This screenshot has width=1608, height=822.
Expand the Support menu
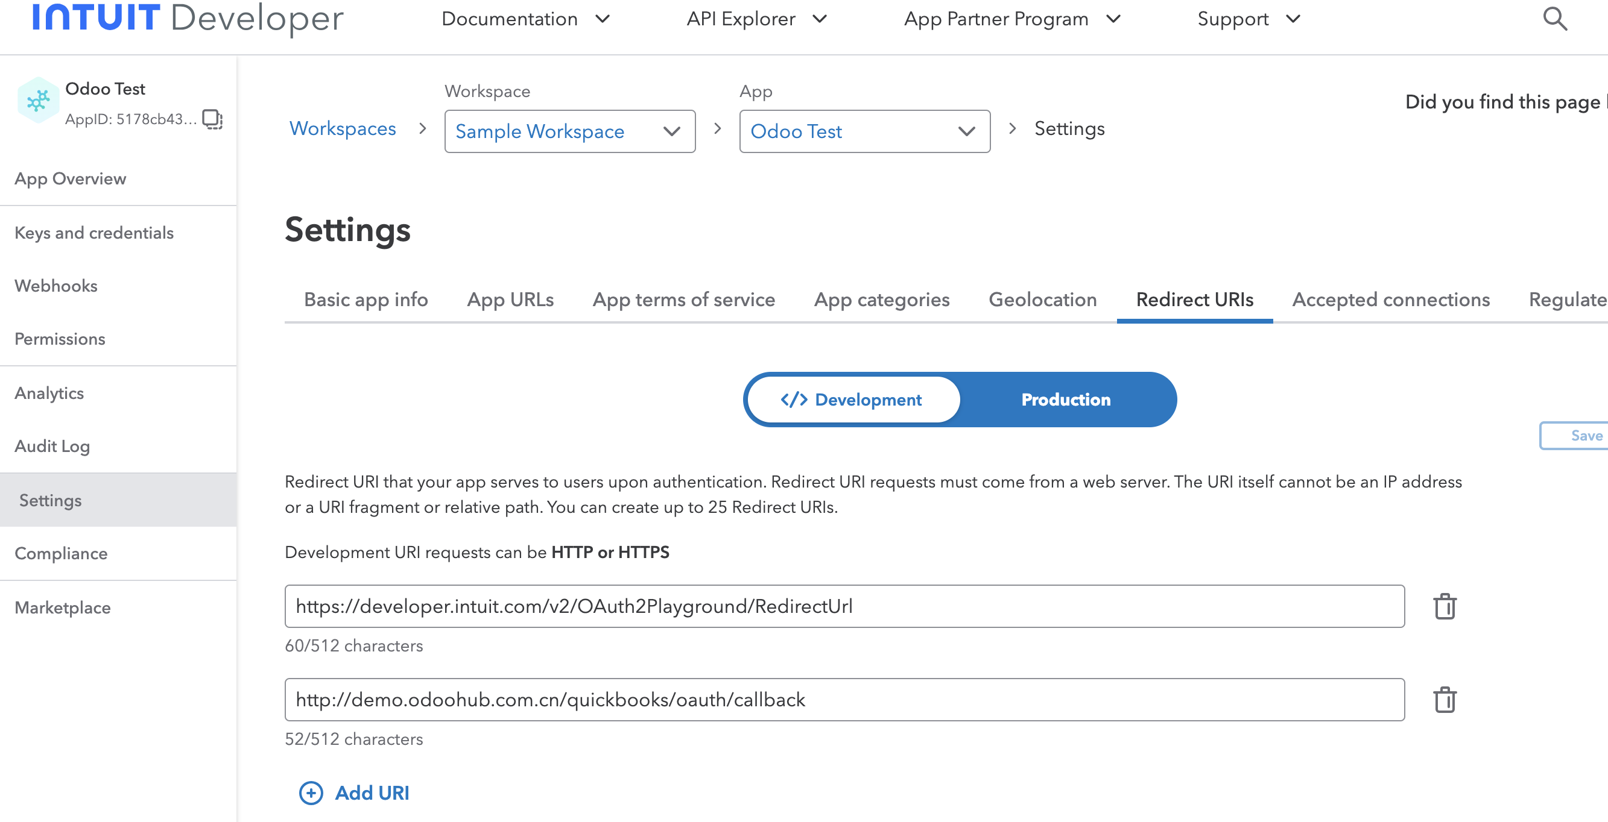coord(1249,19)
